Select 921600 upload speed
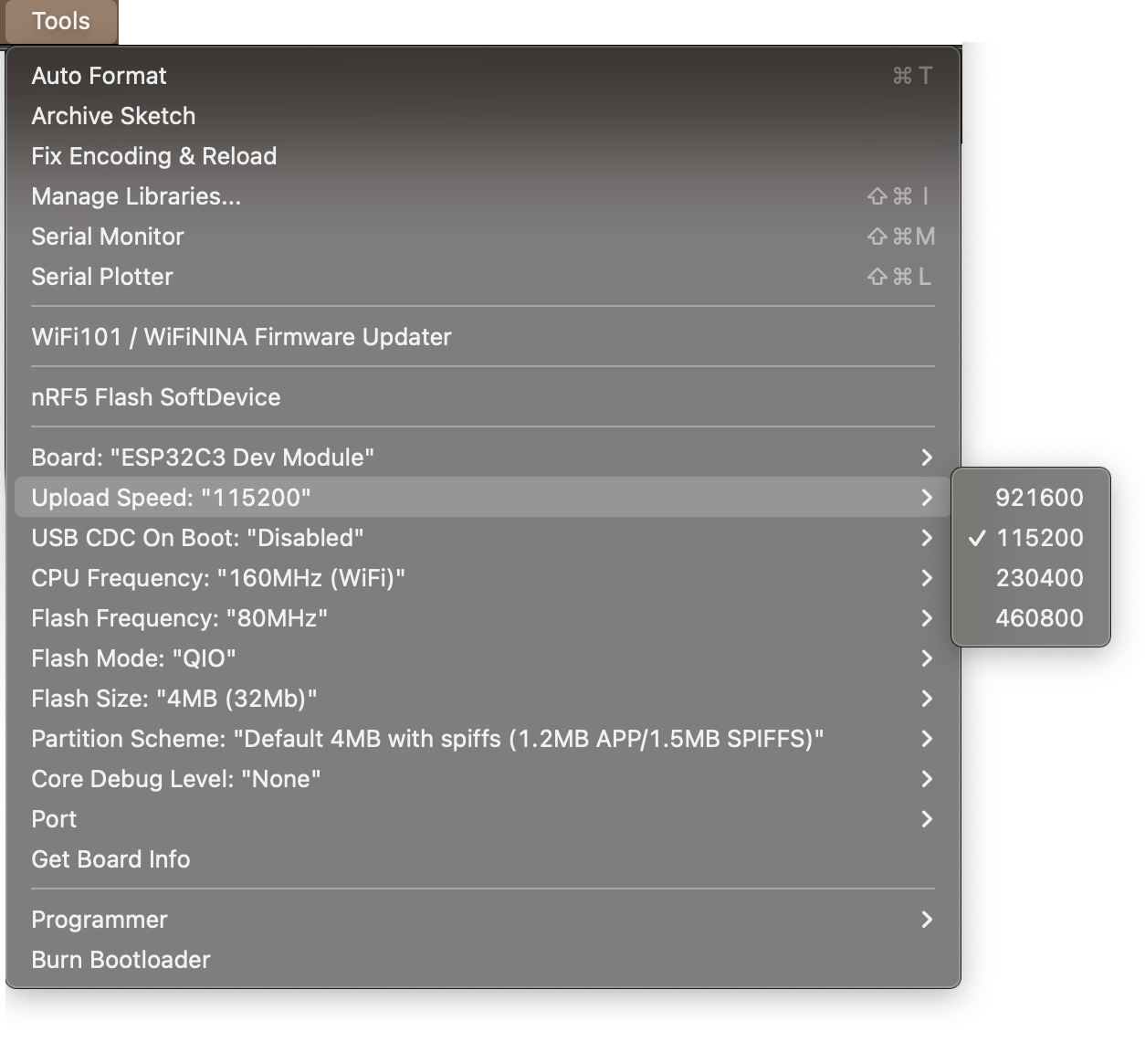1145x1063 pixels. tap(1039, 498)
